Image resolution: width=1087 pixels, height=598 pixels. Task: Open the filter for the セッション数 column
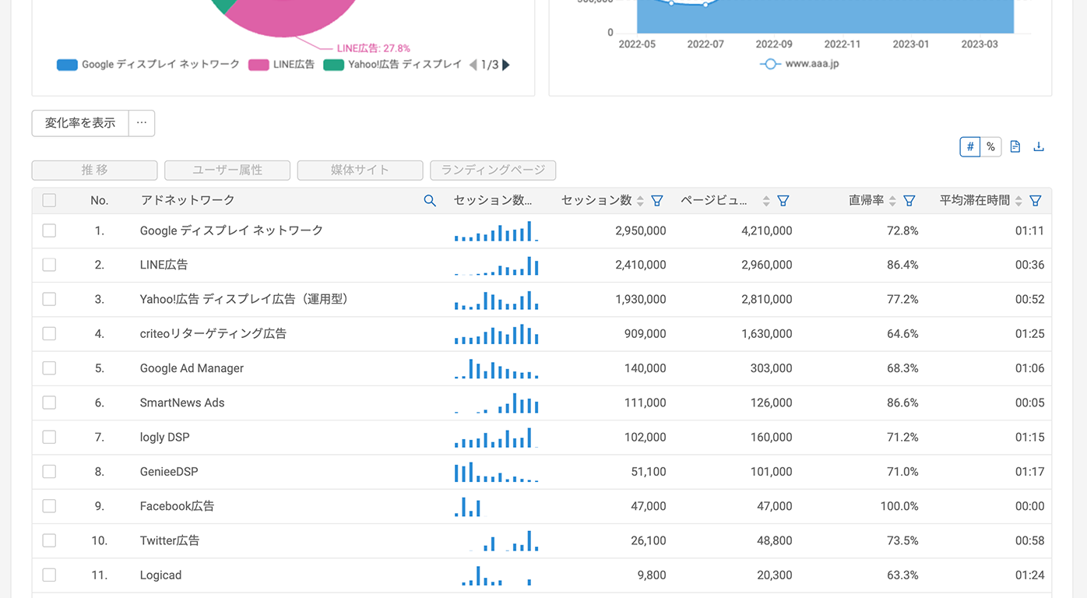[x=657, y=201]
